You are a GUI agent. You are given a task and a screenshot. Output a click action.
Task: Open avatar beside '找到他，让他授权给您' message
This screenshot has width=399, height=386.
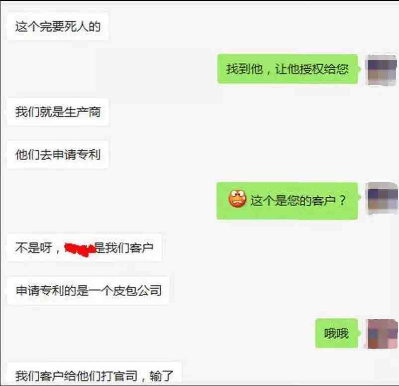pos(381,70)
